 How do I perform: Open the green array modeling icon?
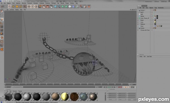(66, 6)
